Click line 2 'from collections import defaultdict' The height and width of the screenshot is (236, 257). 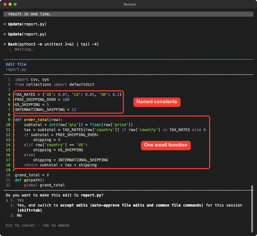point(55,84)
